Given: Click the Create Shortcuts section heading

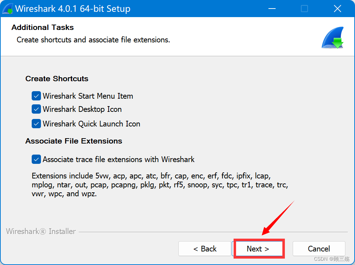Looking at the screenshot, I should (x=57, y=79).
